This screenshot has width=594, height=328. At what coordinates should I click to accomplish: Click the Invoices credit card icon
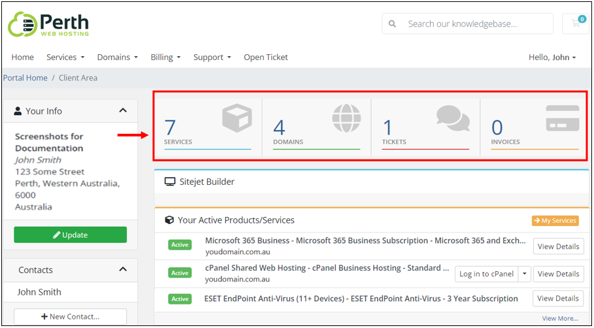click(x=563, y=118)
